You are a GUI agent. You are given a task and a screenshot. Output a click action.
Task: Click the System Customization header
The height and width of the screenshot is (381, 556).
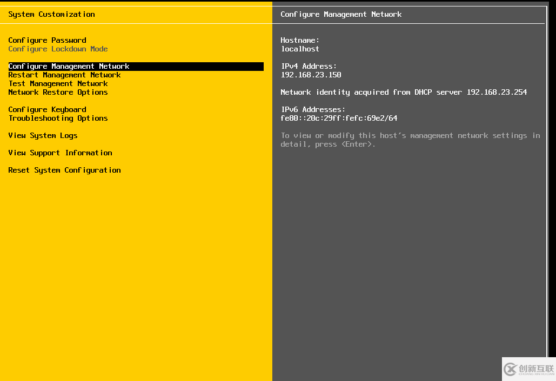point(51,14)
